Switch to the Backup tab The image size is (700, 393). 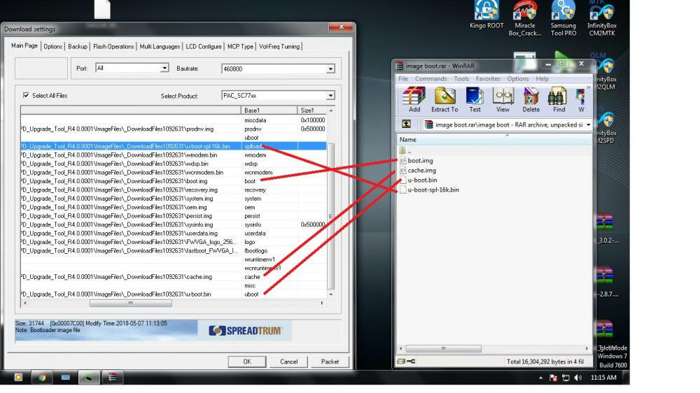coord(78,47)
